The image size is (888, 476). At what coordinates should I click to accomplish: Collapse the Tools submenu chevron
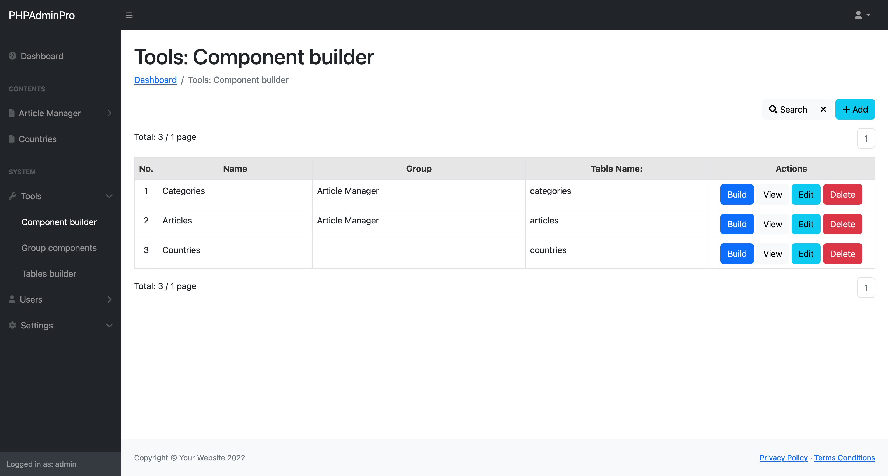(x=109, y=196)
